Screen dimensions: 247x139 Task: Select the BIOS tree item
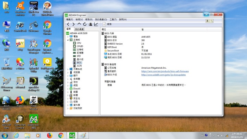79,62
